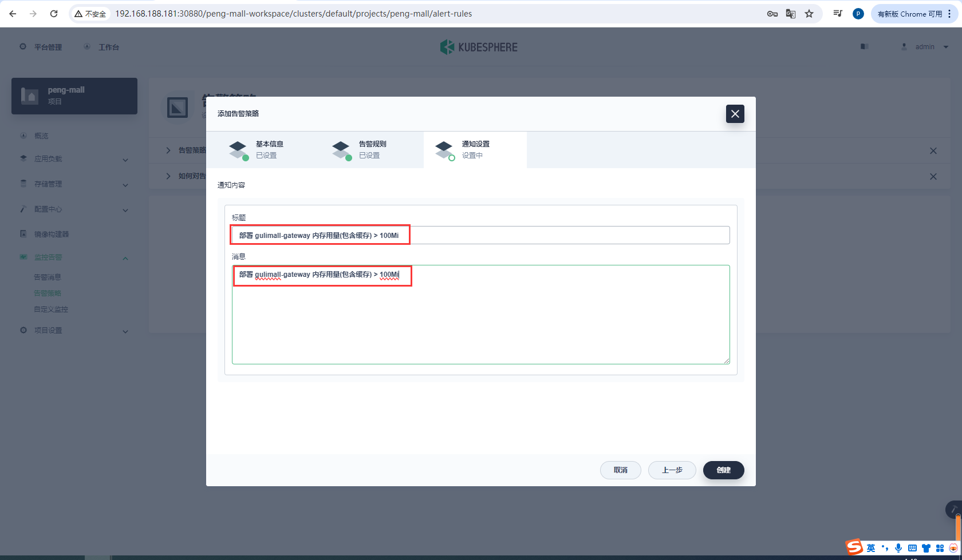This screenshot has height=560, width=962.
Task: Click the browser back arrow
Action: coord(13,14)
